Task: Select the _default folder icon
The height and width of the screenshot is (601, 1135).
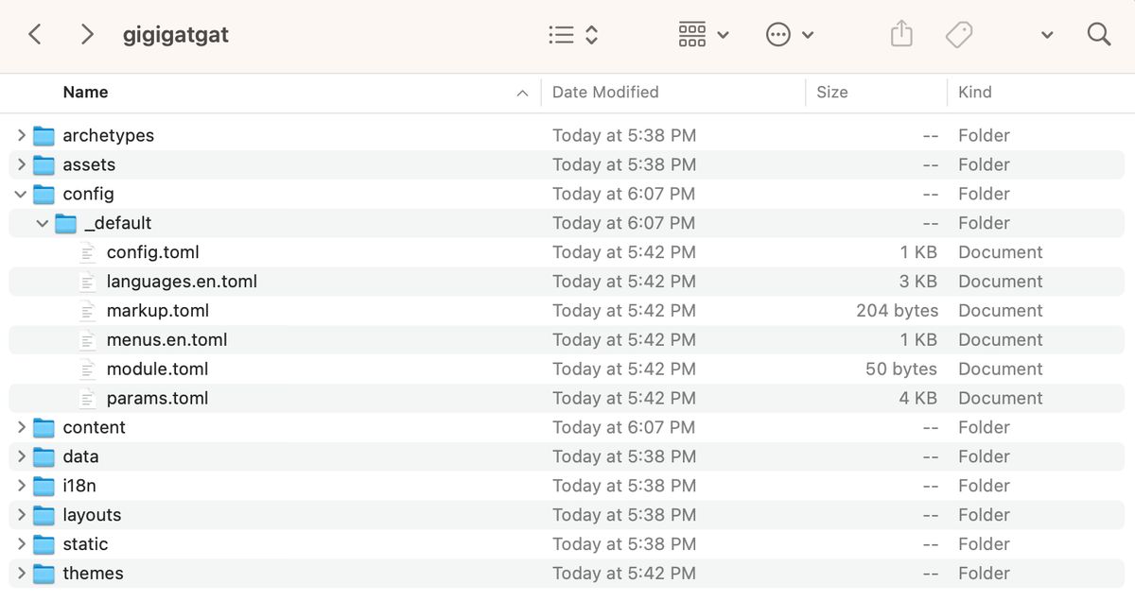Action: pos(65,224)
